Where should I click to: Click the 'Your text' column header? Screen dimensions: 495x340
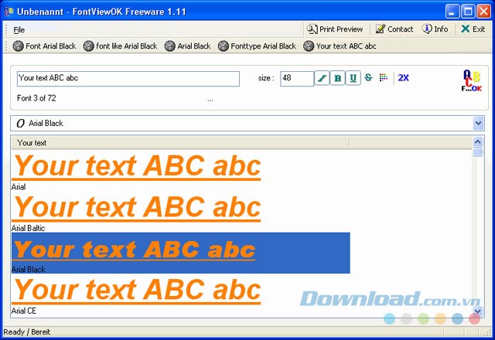tap(180, 143)
